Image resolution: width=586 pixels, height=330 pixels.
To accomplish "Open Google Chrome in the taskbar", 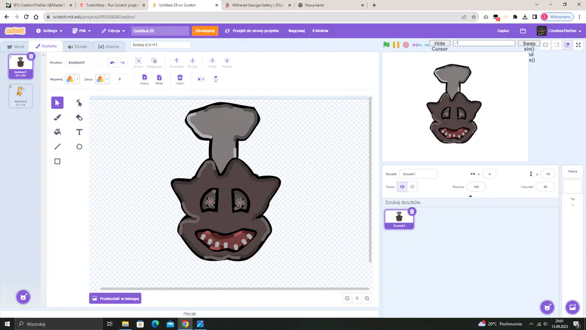I will [186, 324].
